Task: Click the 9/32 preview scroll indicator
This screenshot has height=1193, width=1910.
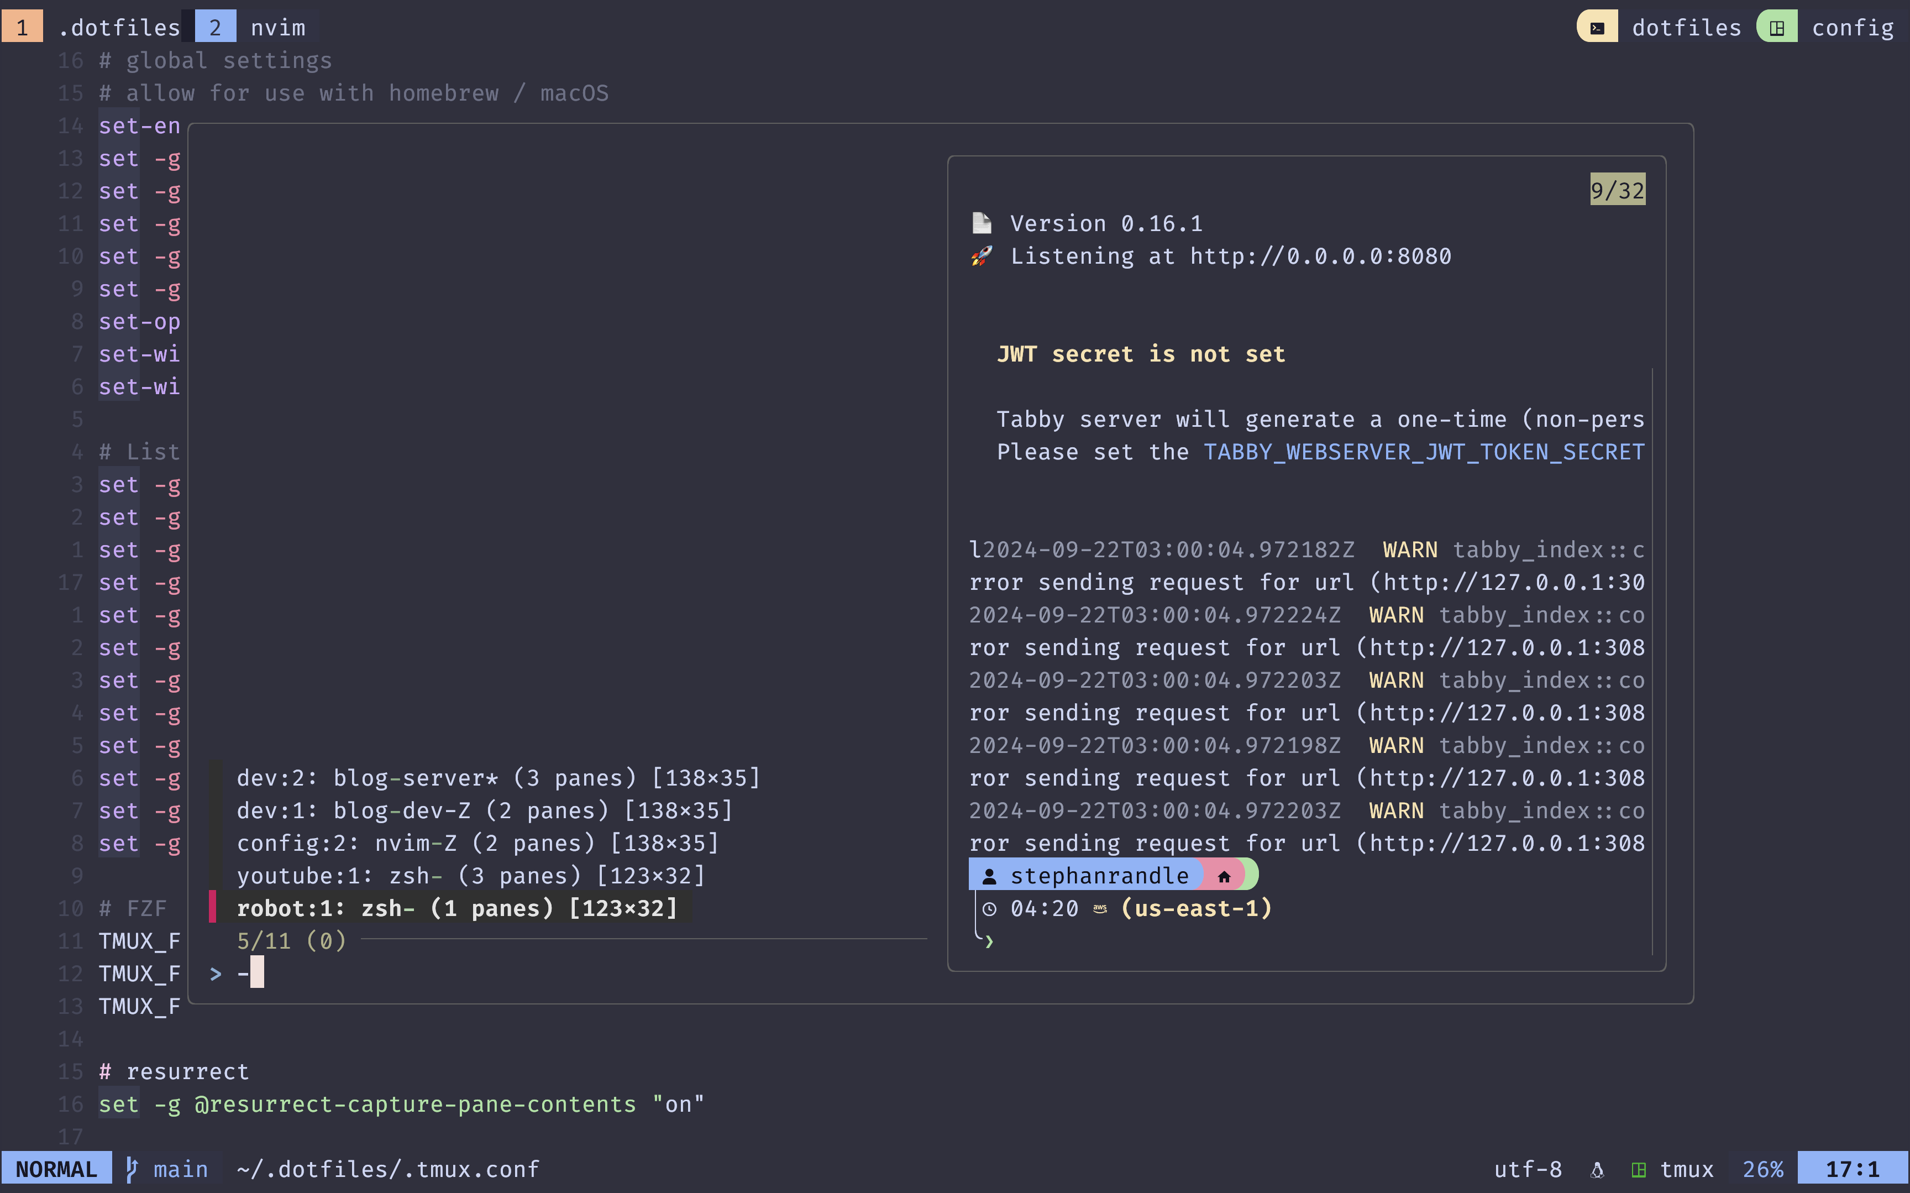Action: click(x=1618, y=190)
